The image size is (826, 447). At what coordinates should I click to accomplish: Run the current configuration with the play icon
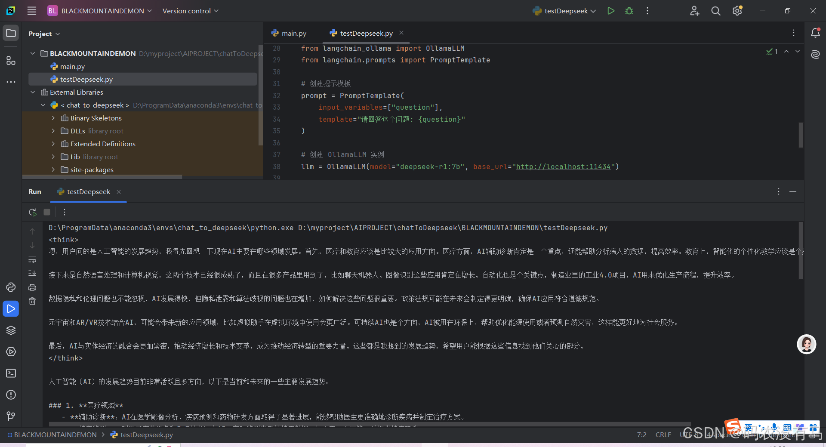[x=611, y=11]
